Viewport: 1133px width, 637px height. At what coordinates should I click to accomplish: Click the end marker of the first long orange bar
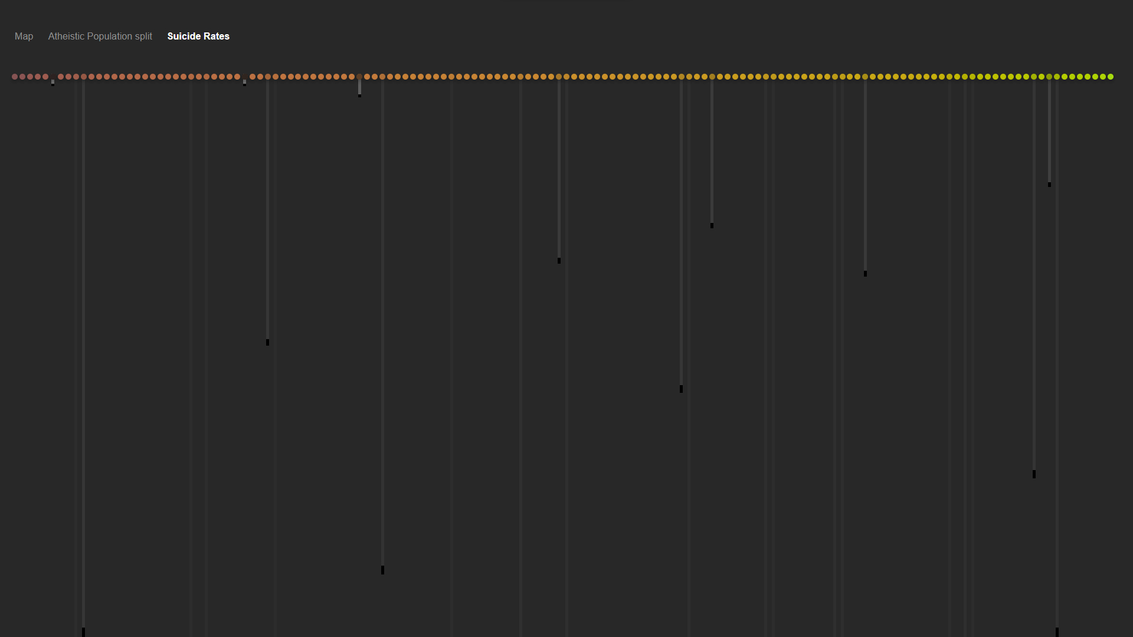(267, 342)
